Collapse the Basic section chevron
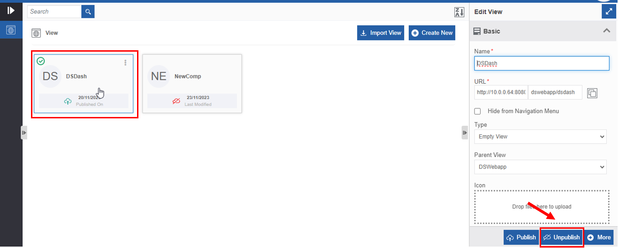Screen dimensions: 619x248 (607, 31)
